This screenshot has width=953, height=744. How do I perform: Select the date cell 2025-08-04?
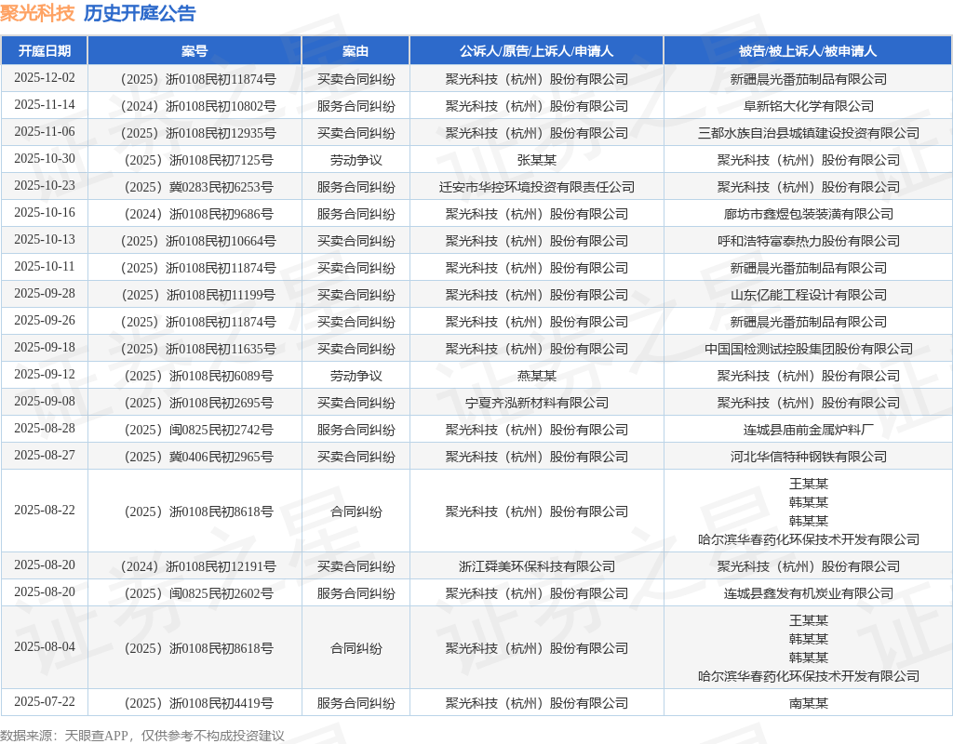pos(45,647)
